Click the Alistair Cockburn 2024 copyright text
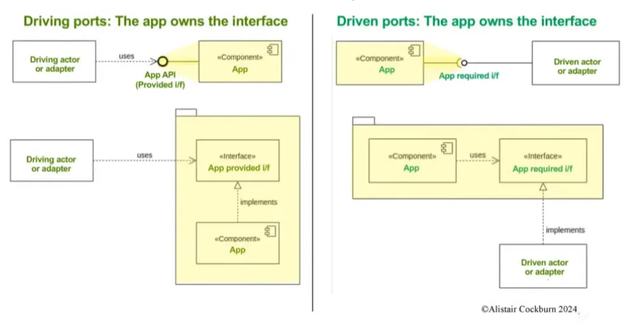The image size is (632, 329). [528, 309]
